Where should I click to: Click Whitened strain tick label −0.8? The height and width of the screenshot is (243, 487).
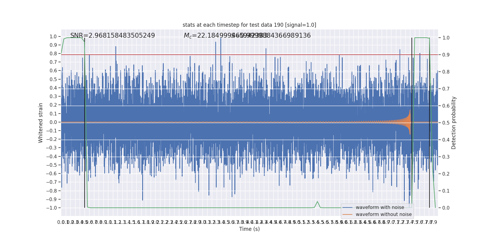(x=51, y=191)
